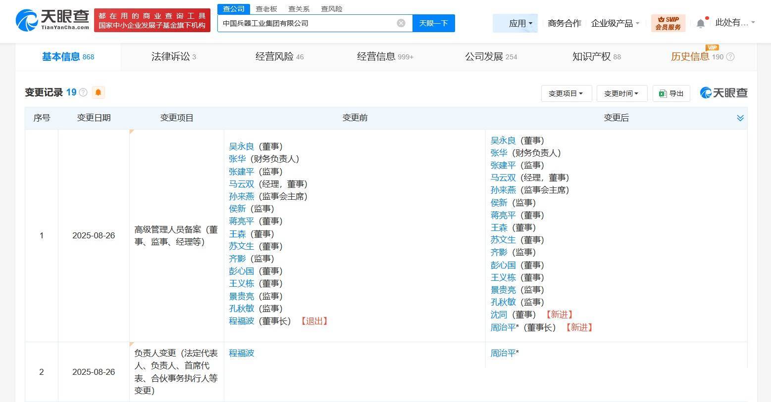Open 沈同 (董事) link in 变更后
Image resolution: width=771 pixels, height=402 pixels.
499,314
